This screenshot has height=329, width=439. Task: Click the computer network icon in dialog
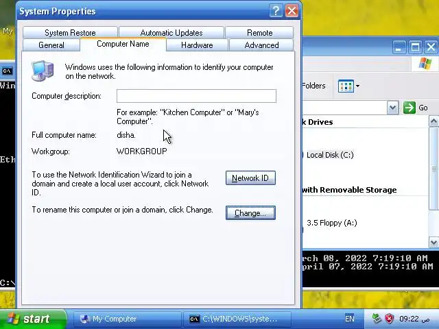[x=43, y=71]
